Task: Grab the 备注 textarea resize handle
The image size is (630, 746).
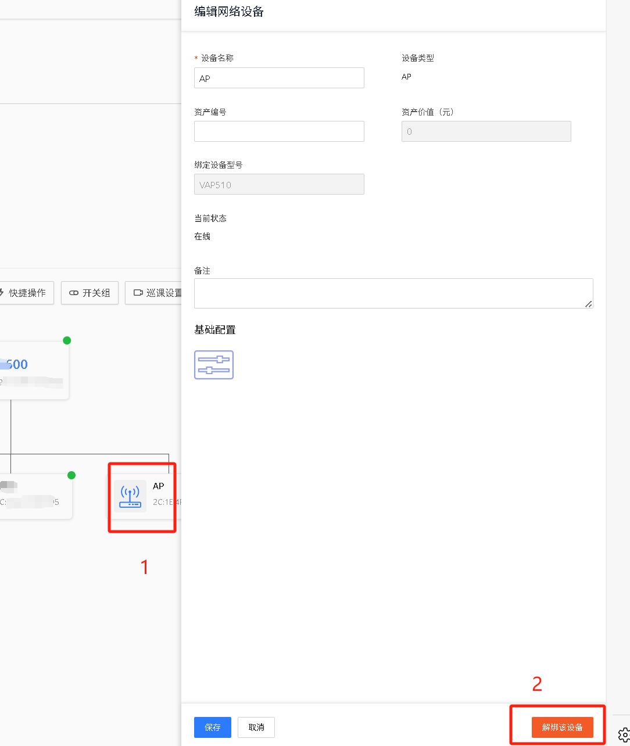Action: pos(589,304)
